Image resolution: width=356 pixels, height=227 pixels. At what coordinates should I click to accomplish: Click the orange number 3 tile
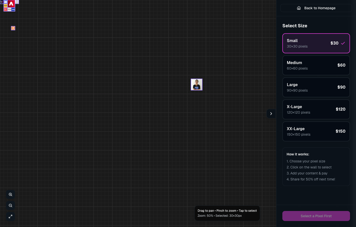[x=13, y=28]
